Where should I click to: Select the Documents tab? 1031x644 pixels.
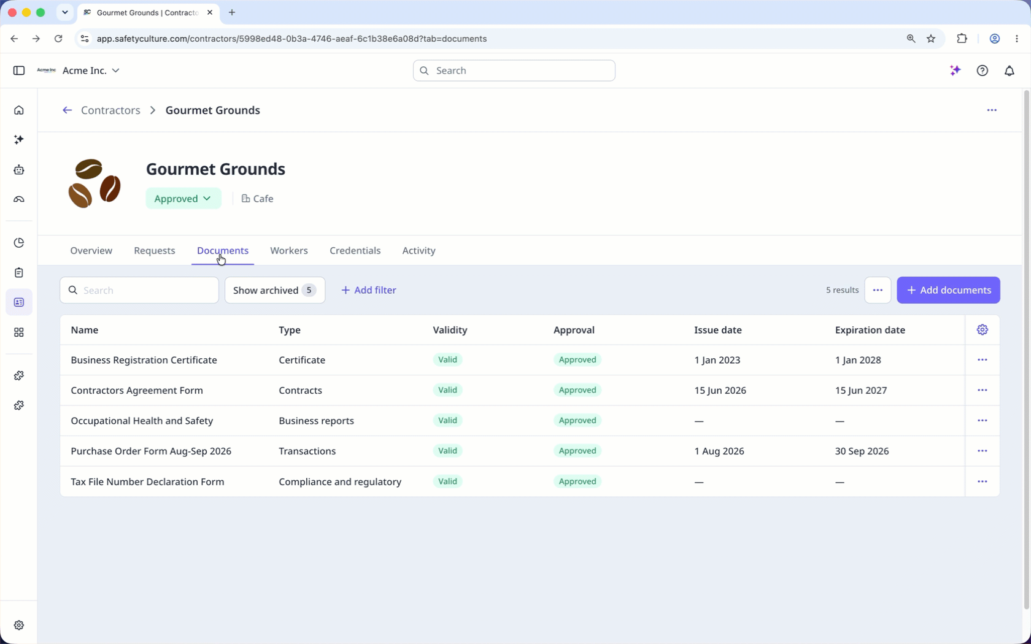pyautogui.click(x=222, y=251)
